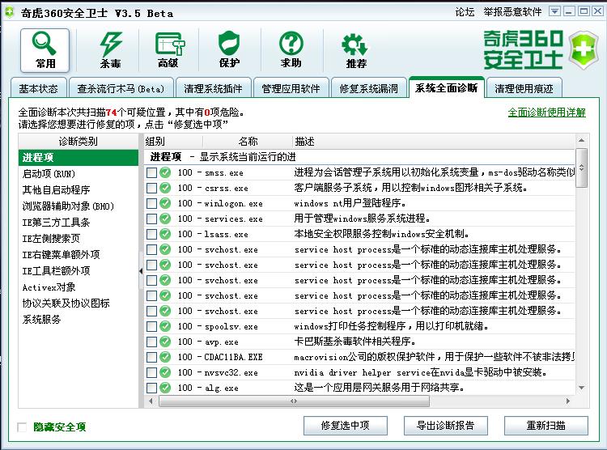The width and height of the screenshot is (607, 450).
Task: Click the 导出诊断报告 button
Action: point(446,426)
